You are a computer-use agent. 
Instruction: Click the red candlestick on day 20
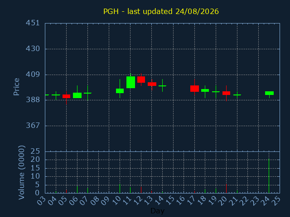226,93
